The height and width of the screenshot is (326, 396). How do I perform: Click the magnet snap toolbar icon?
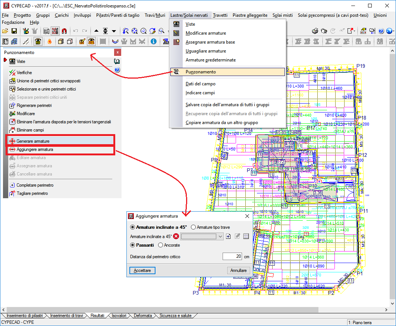(65, 31)
